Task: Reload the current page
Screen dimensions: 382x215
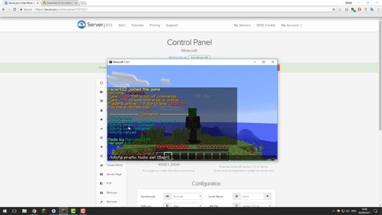Action: [14, 10]
